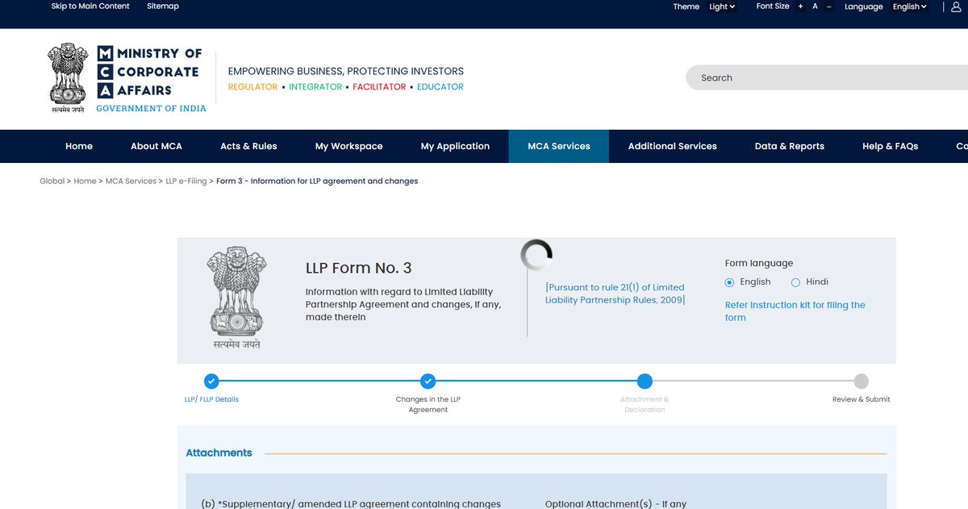This screenshot has width=968, height=509.
Task: Click the LLP Form No. 3 heading
Action: click(x=358, y=268)
